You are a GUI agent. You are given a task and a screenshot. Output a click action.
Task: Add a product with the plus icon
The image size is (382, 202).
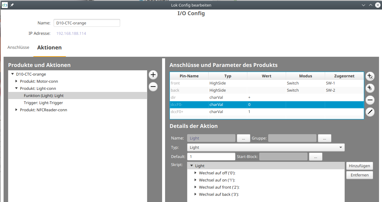pos(153,75)
